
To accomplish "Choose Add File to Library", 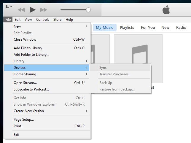I will (47, 48).
